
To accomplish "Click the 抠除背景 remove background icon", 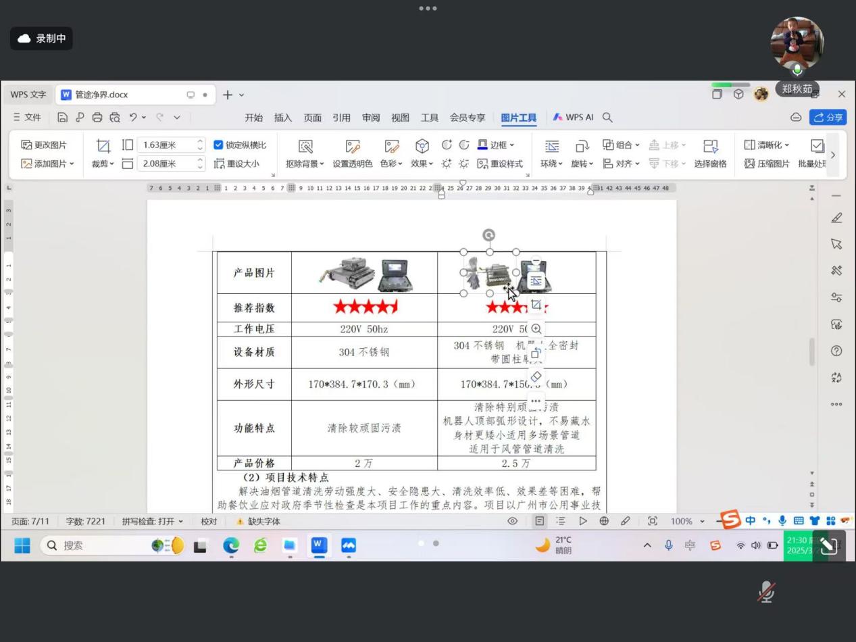I will pyautogui.click(x=305, y=147).
